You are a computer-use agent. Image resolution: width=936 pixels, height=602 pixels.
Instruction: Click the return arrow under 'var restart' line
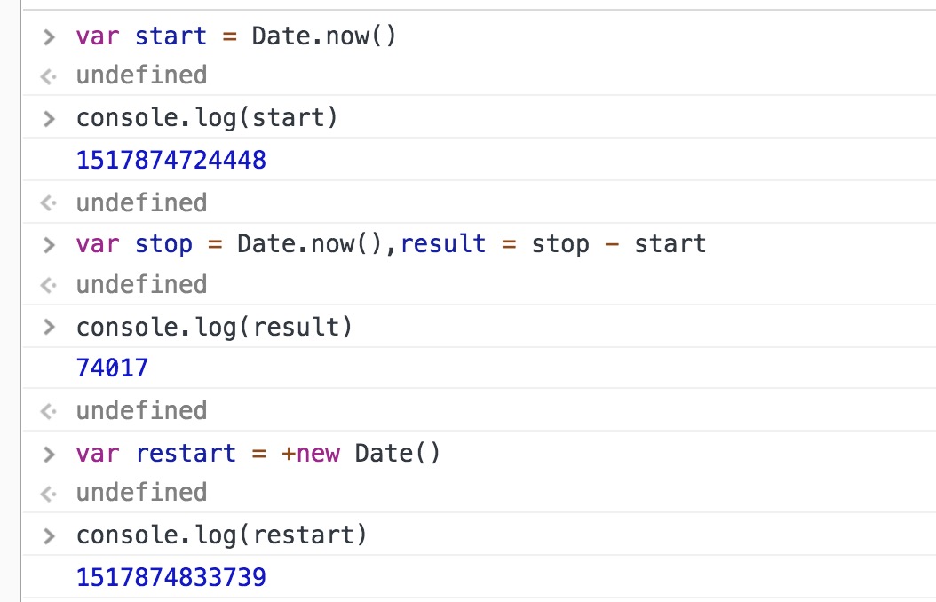[x=49, y=493]
